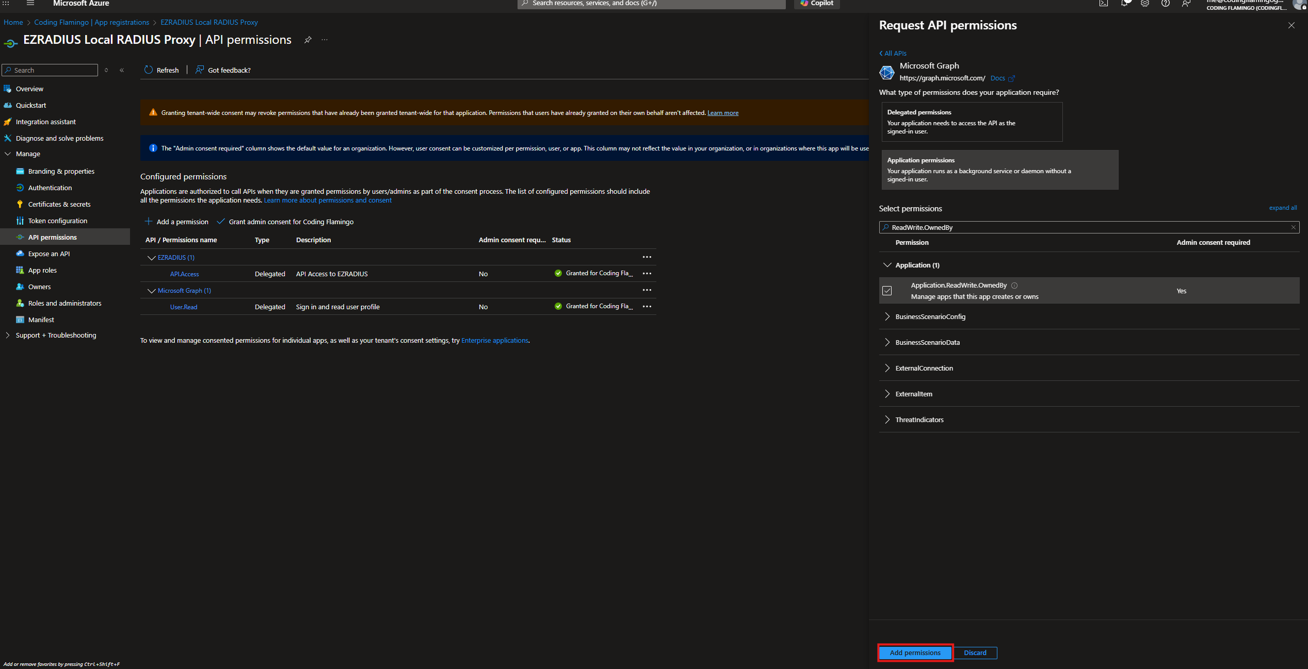Pin the API permissions page
The image size is (1308, 669).
pyautogui.click(x=308, y=40)
